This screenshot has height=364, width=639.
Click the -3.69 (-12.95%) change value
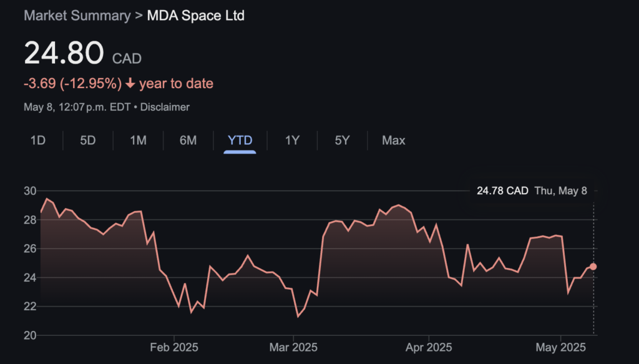(73, 84)
